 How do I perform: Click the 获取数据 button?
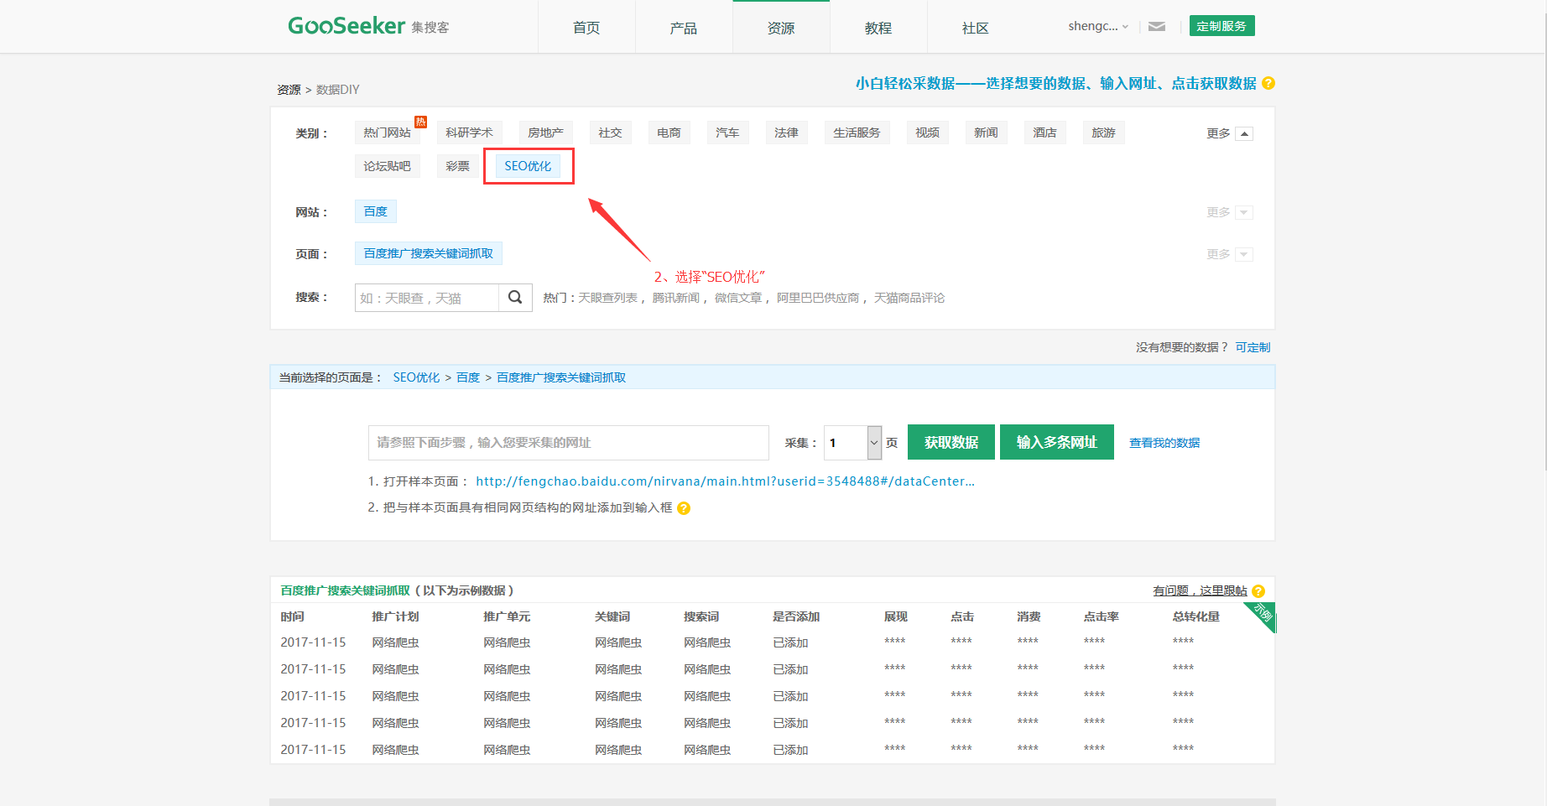click(x=951, y=442)
